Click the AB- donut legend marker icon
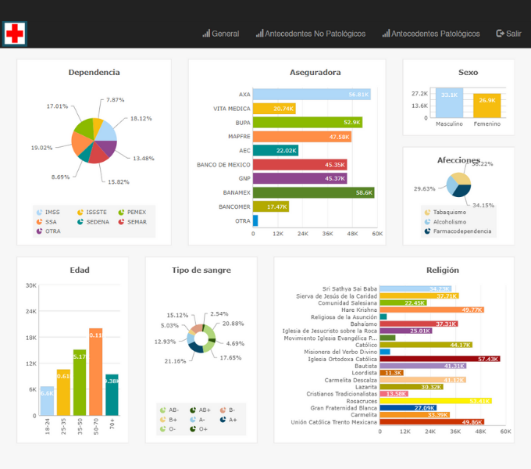 162,410
